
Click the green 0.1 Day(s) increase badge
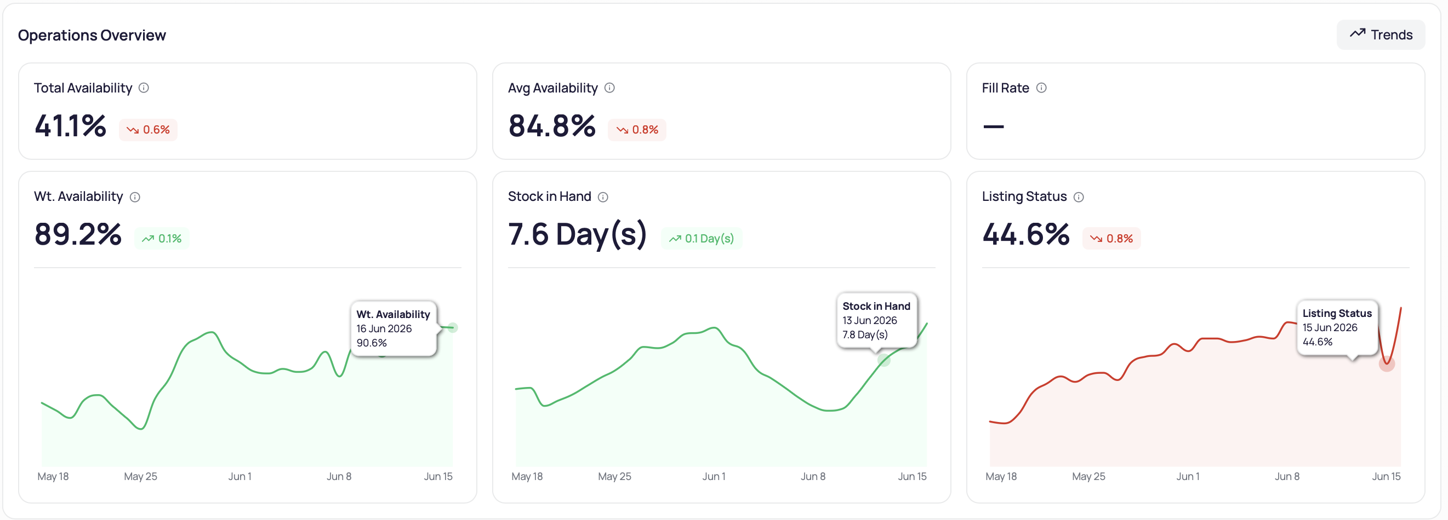click(x=702, y=239)
